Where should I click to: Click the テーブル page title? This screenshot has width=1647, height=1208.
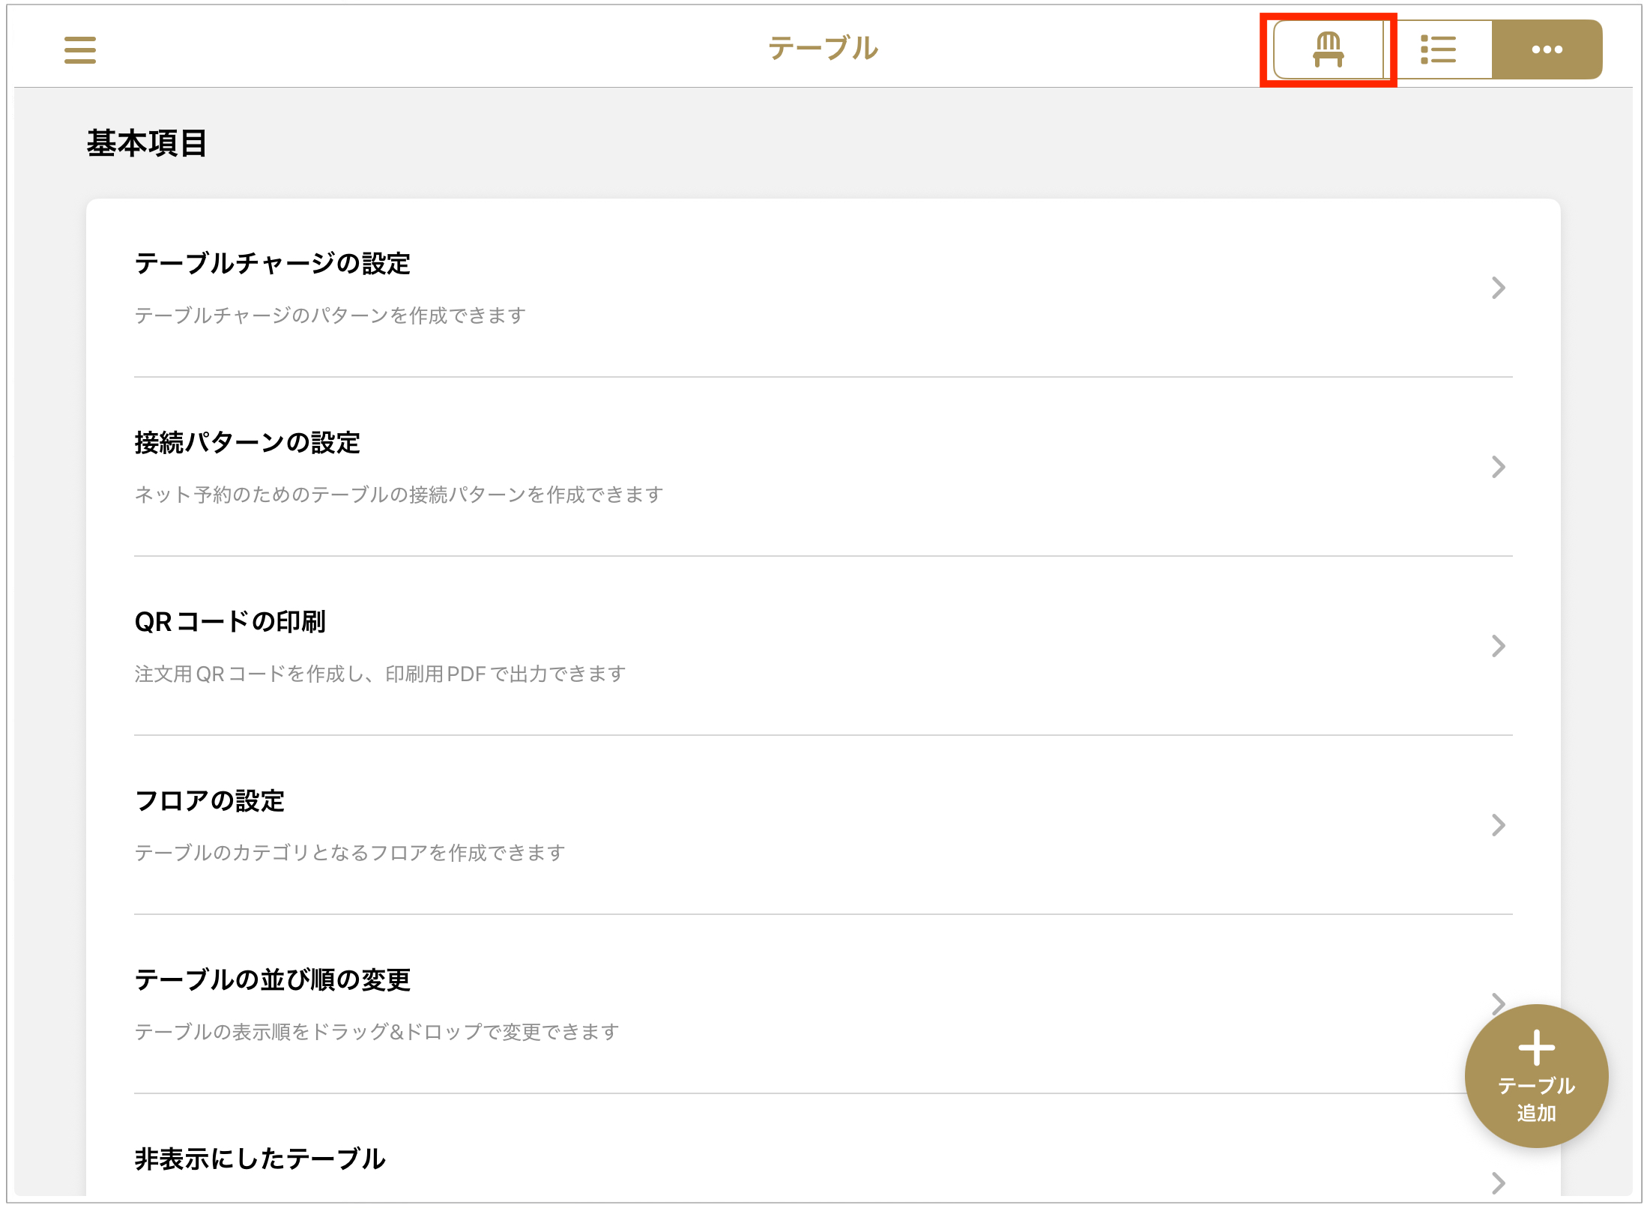(x=823, y=49)
